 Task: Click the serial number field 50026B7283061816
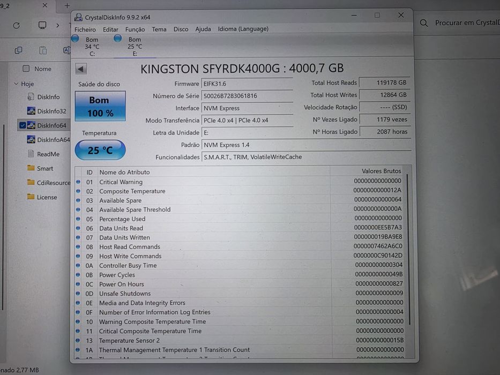(247, 96)
